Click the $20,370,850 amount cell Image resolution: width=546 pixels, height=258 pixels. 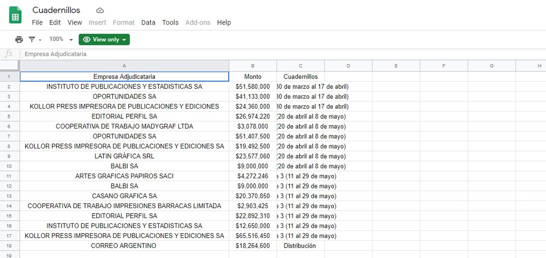(x=253, y=196)
